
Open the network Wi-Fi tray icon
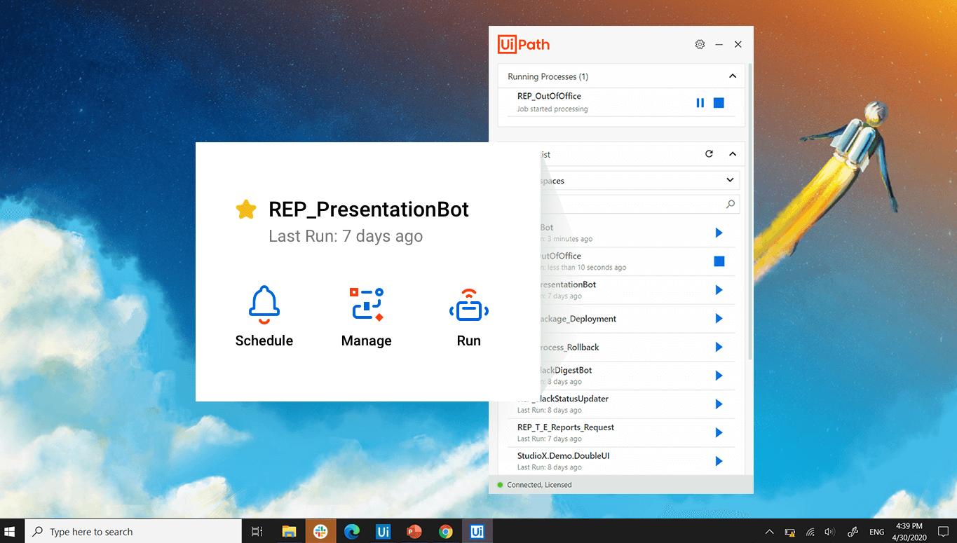coord(810,532)
